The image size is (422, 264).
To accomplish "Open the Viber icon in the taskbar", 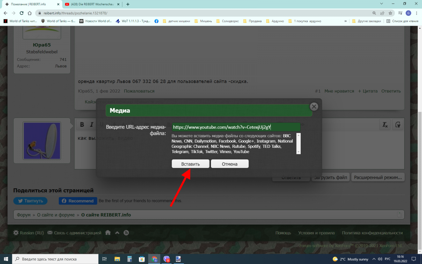I will (166, 259).
